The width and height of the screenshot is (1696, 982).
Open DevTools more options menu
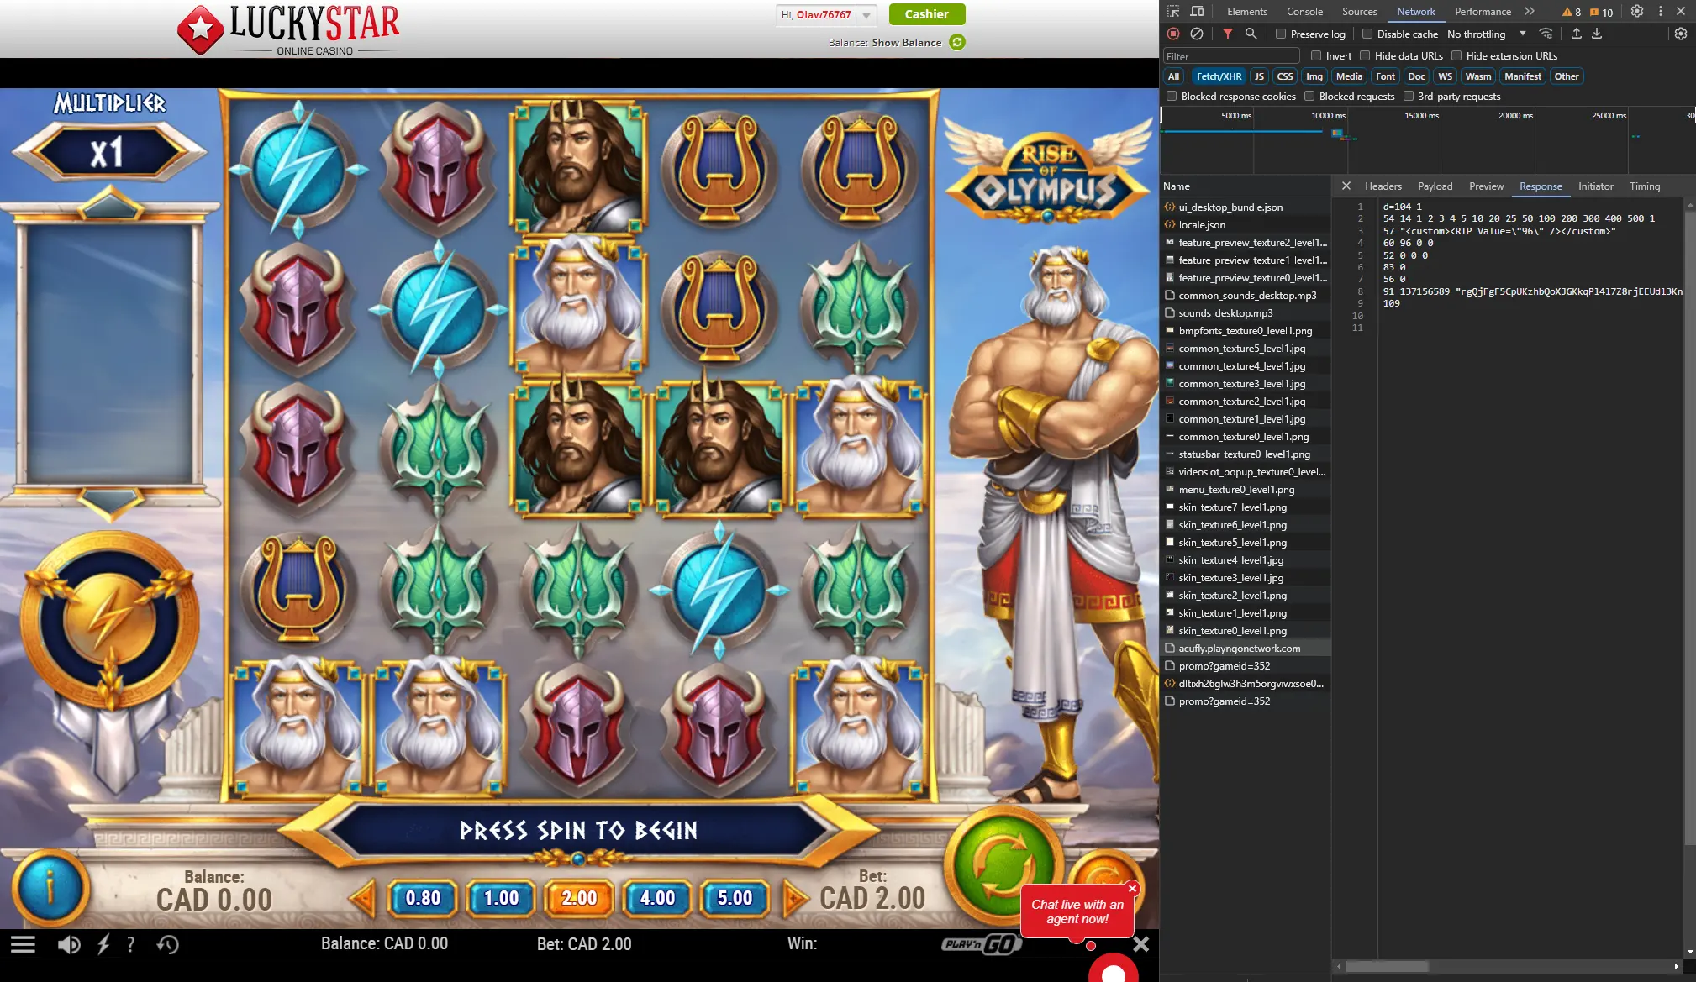click(1661, 12)
